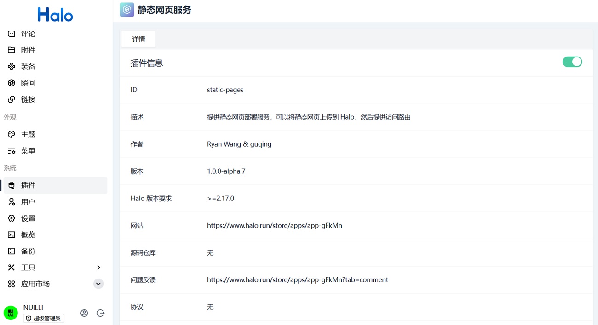
Task: Open the 问题反馈 comment tab URL
Action: click(297, 280)
